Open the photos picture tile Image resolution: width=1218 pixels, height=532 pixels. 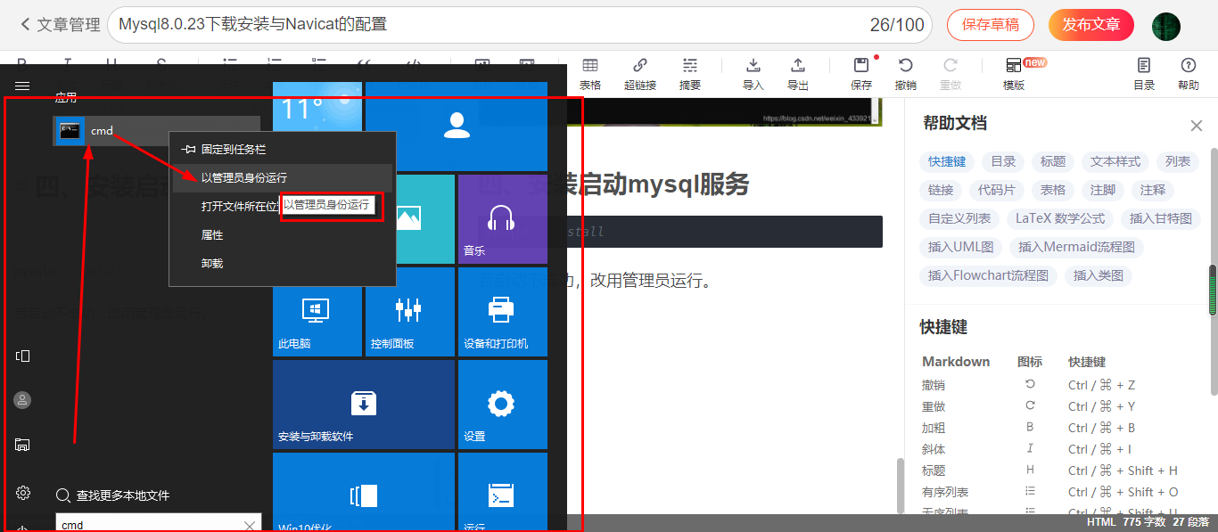[x=409, y=218]
